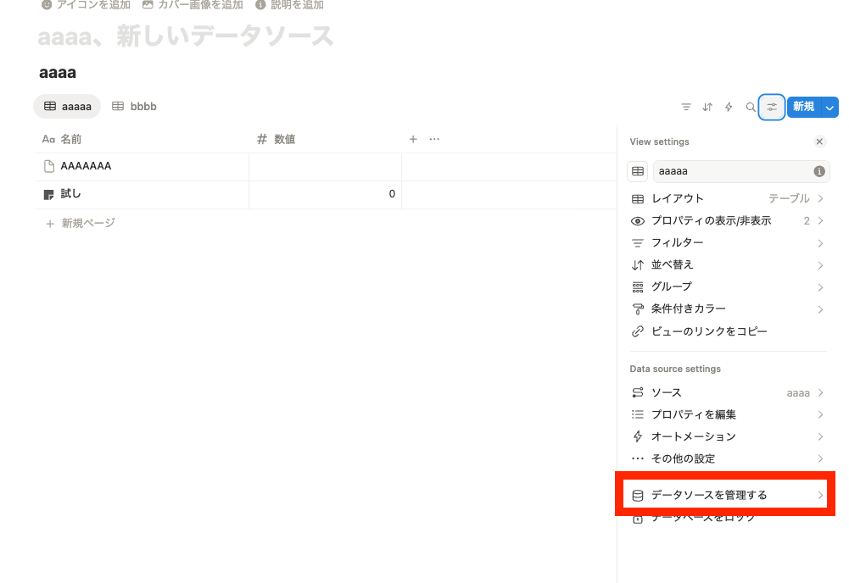Click ビューのリンクをコピー
The image size is (849, 583).
708,331
